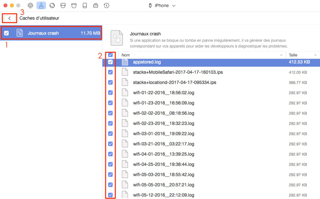Click the 412.53 KB size value
320x199 pixels.
(x=299, y=62)
